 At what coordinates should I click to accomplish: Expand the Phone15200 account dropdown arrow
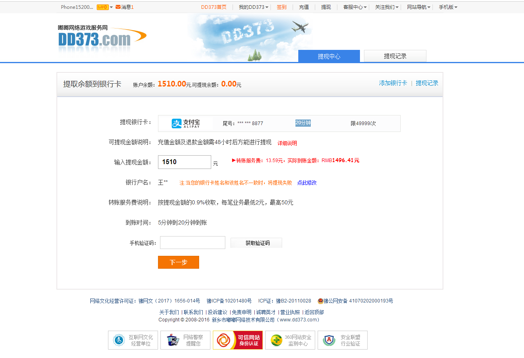point(111,7)
